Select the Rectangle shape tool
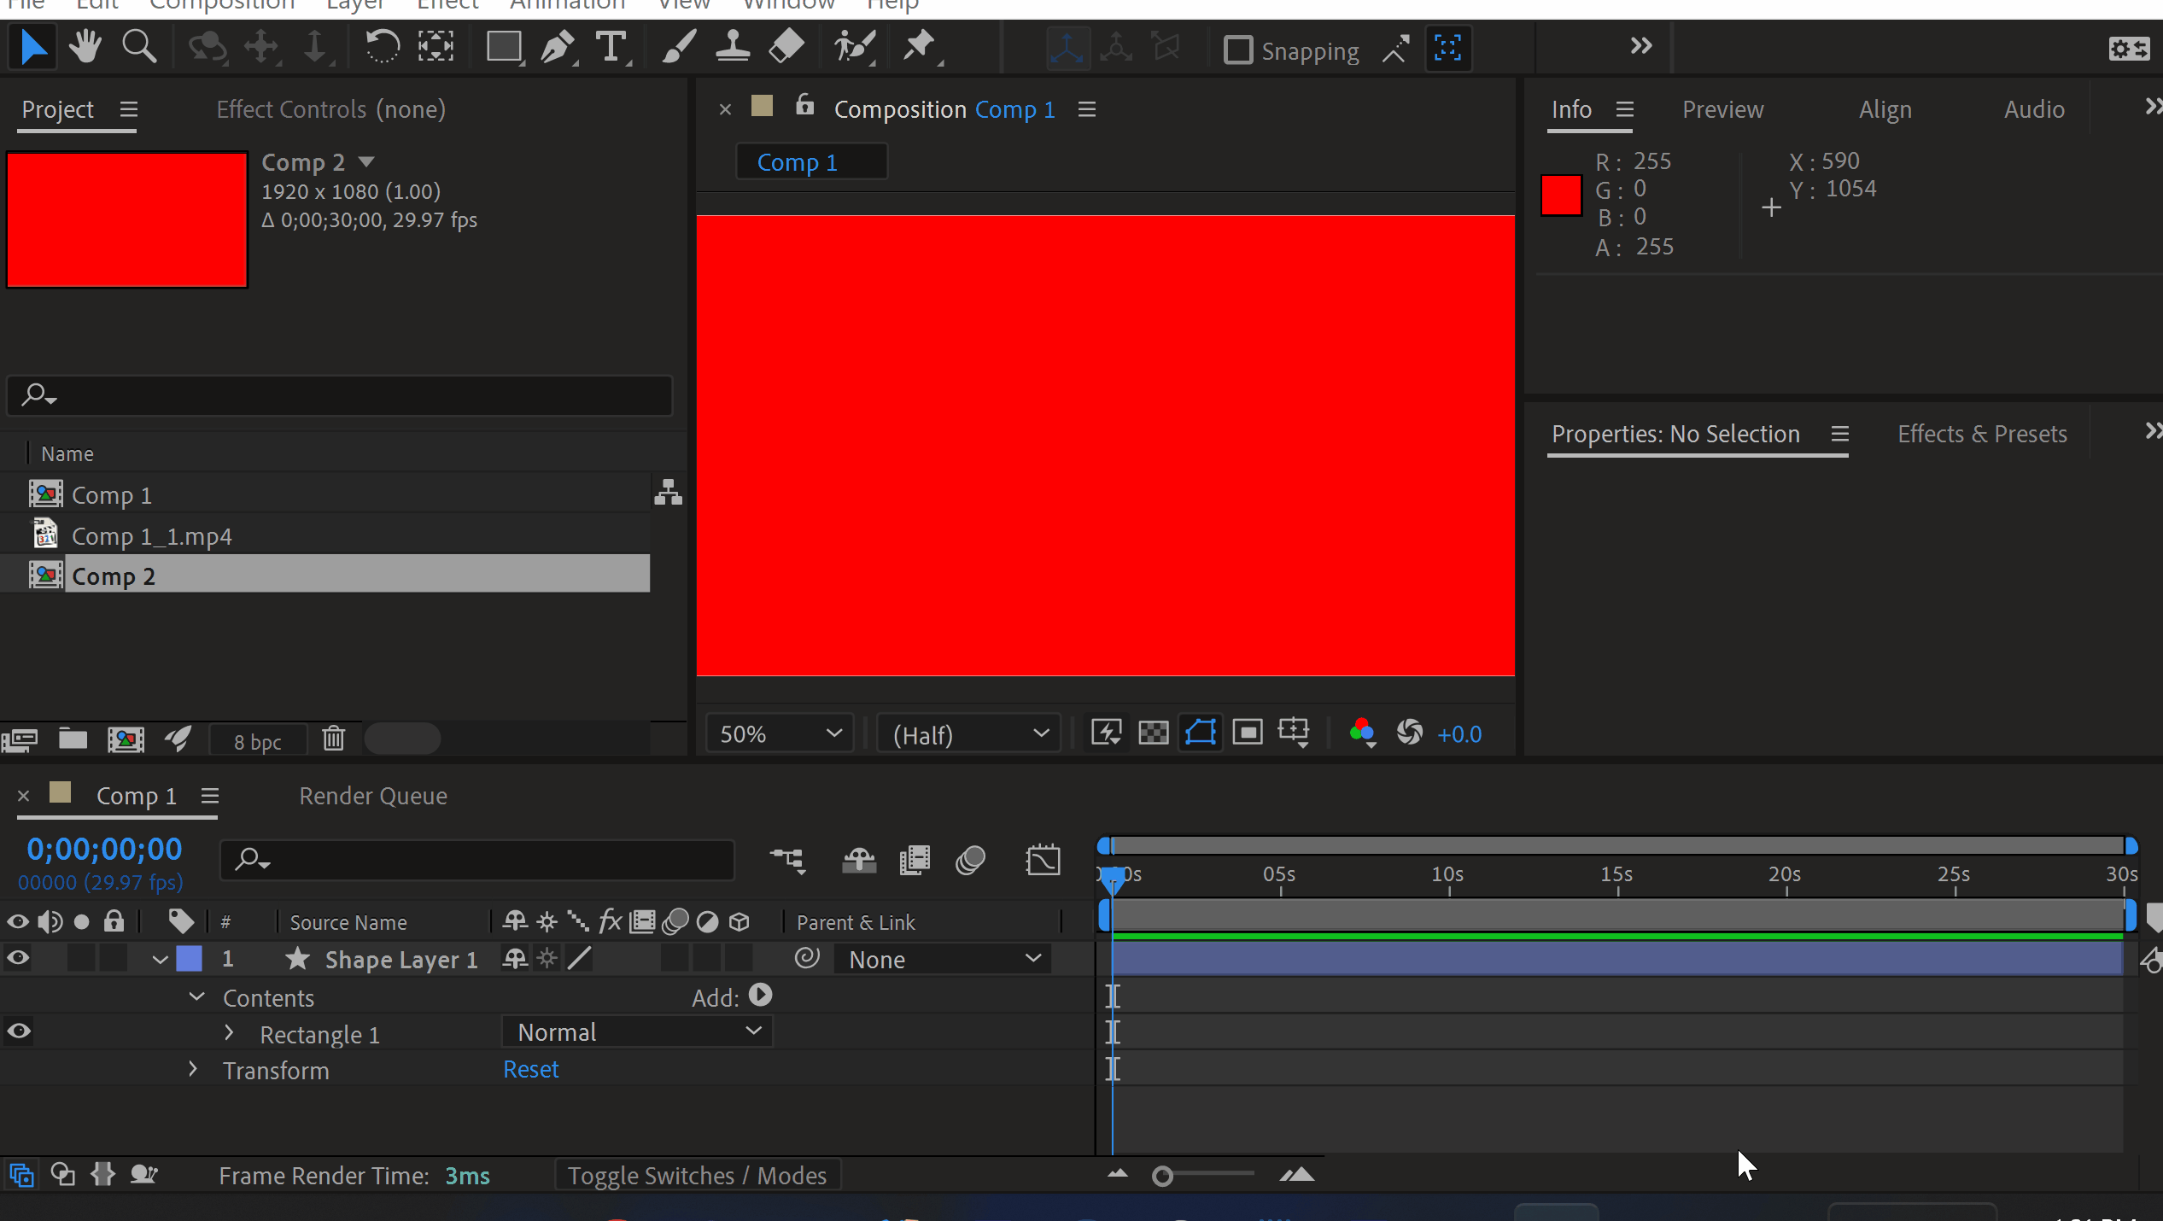 coord(504,48)
